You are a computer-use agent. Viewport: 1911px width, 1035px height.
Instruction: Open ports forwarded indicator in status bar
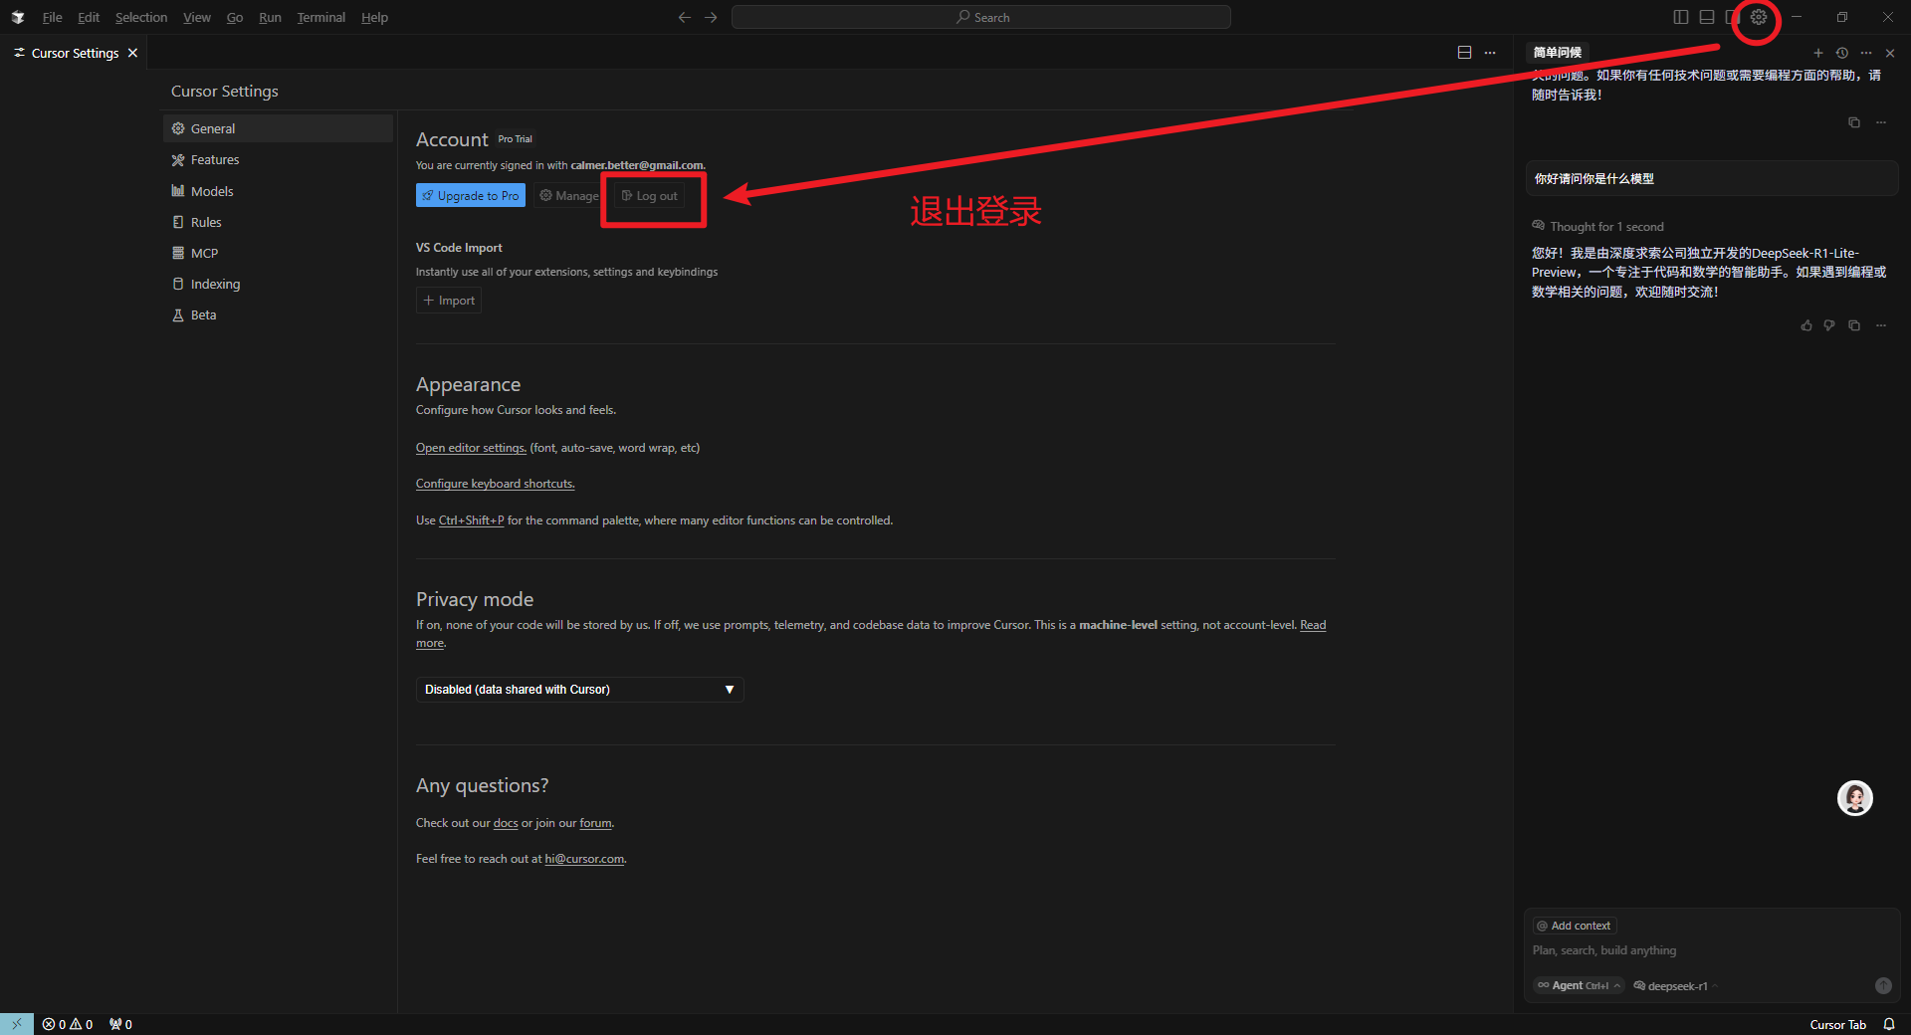120,1024
